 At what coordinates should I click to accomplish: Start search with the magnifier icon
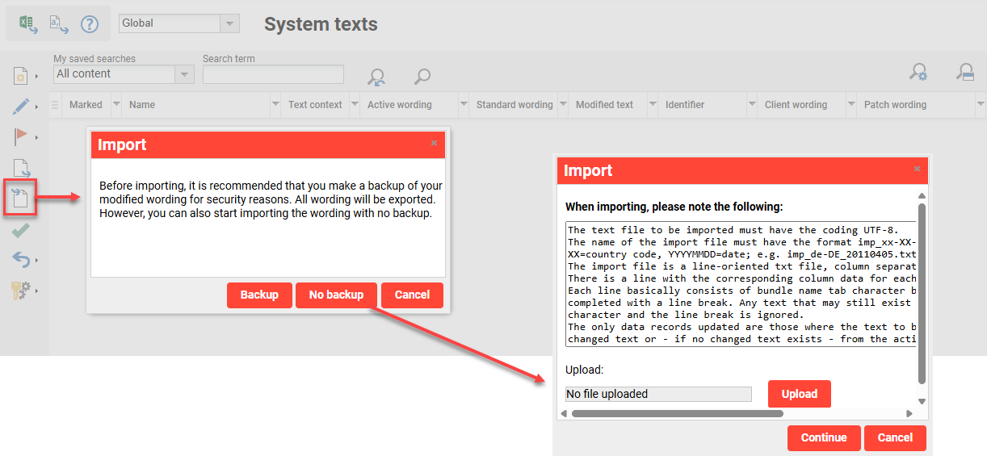tap(422, 76)
